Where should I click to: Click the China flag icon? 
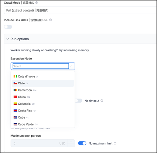click(x=15, y=97)
